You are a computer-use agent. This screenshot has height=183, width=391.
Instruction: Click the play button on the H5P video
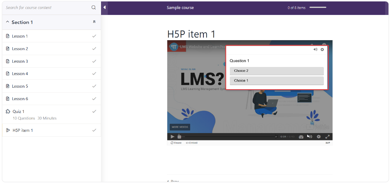coord(172,136)
